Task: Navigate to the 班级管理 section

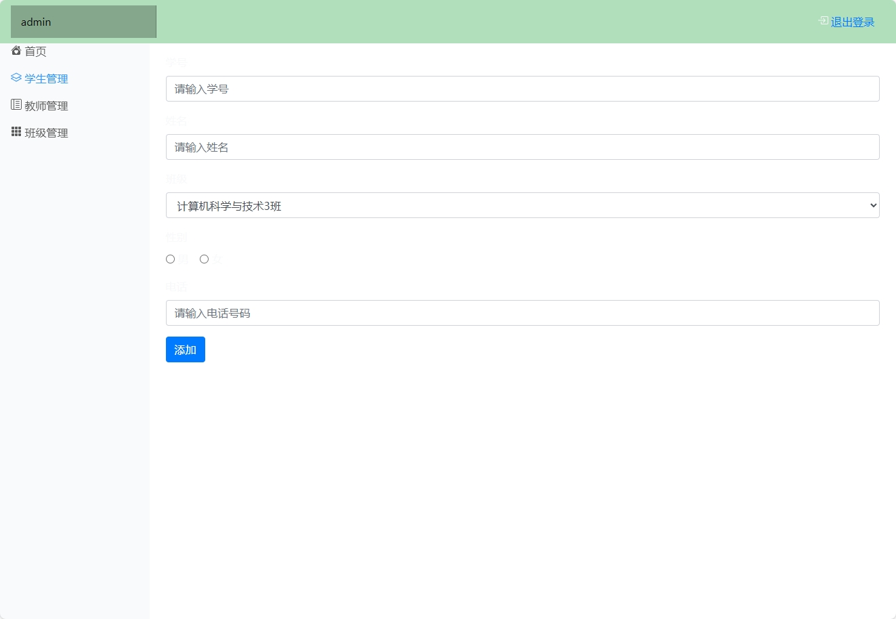Action: tap(46, 132)
